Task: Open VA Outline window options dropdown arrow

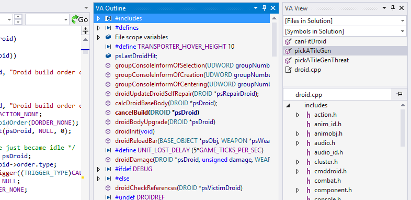Action: pyautogui.click(x=256, y=8)
